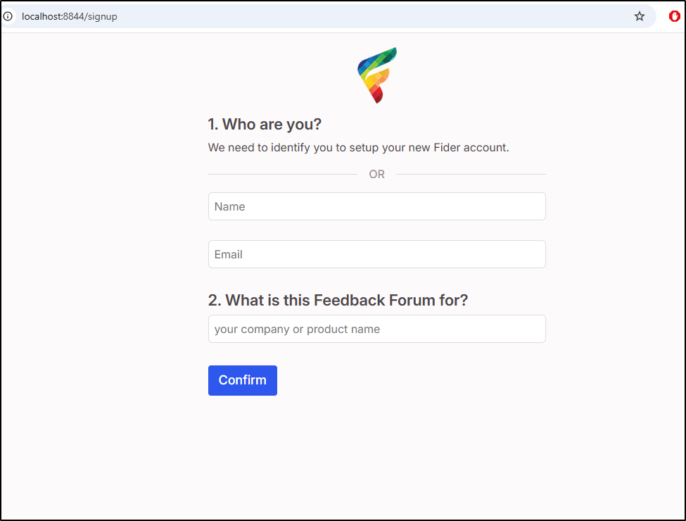This screenshot has width=686, height=521.
Task: Submit the form with the Confirm button
Action: (x=242, y=380)
